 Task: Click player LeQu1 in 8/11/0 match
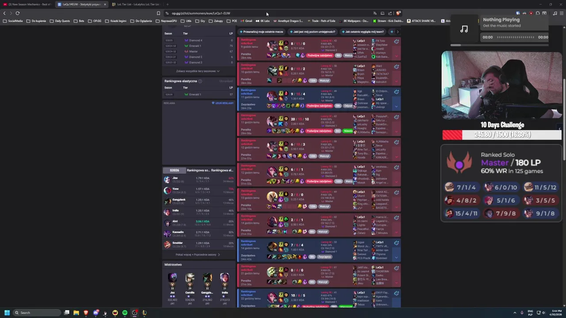coord(361,41)
